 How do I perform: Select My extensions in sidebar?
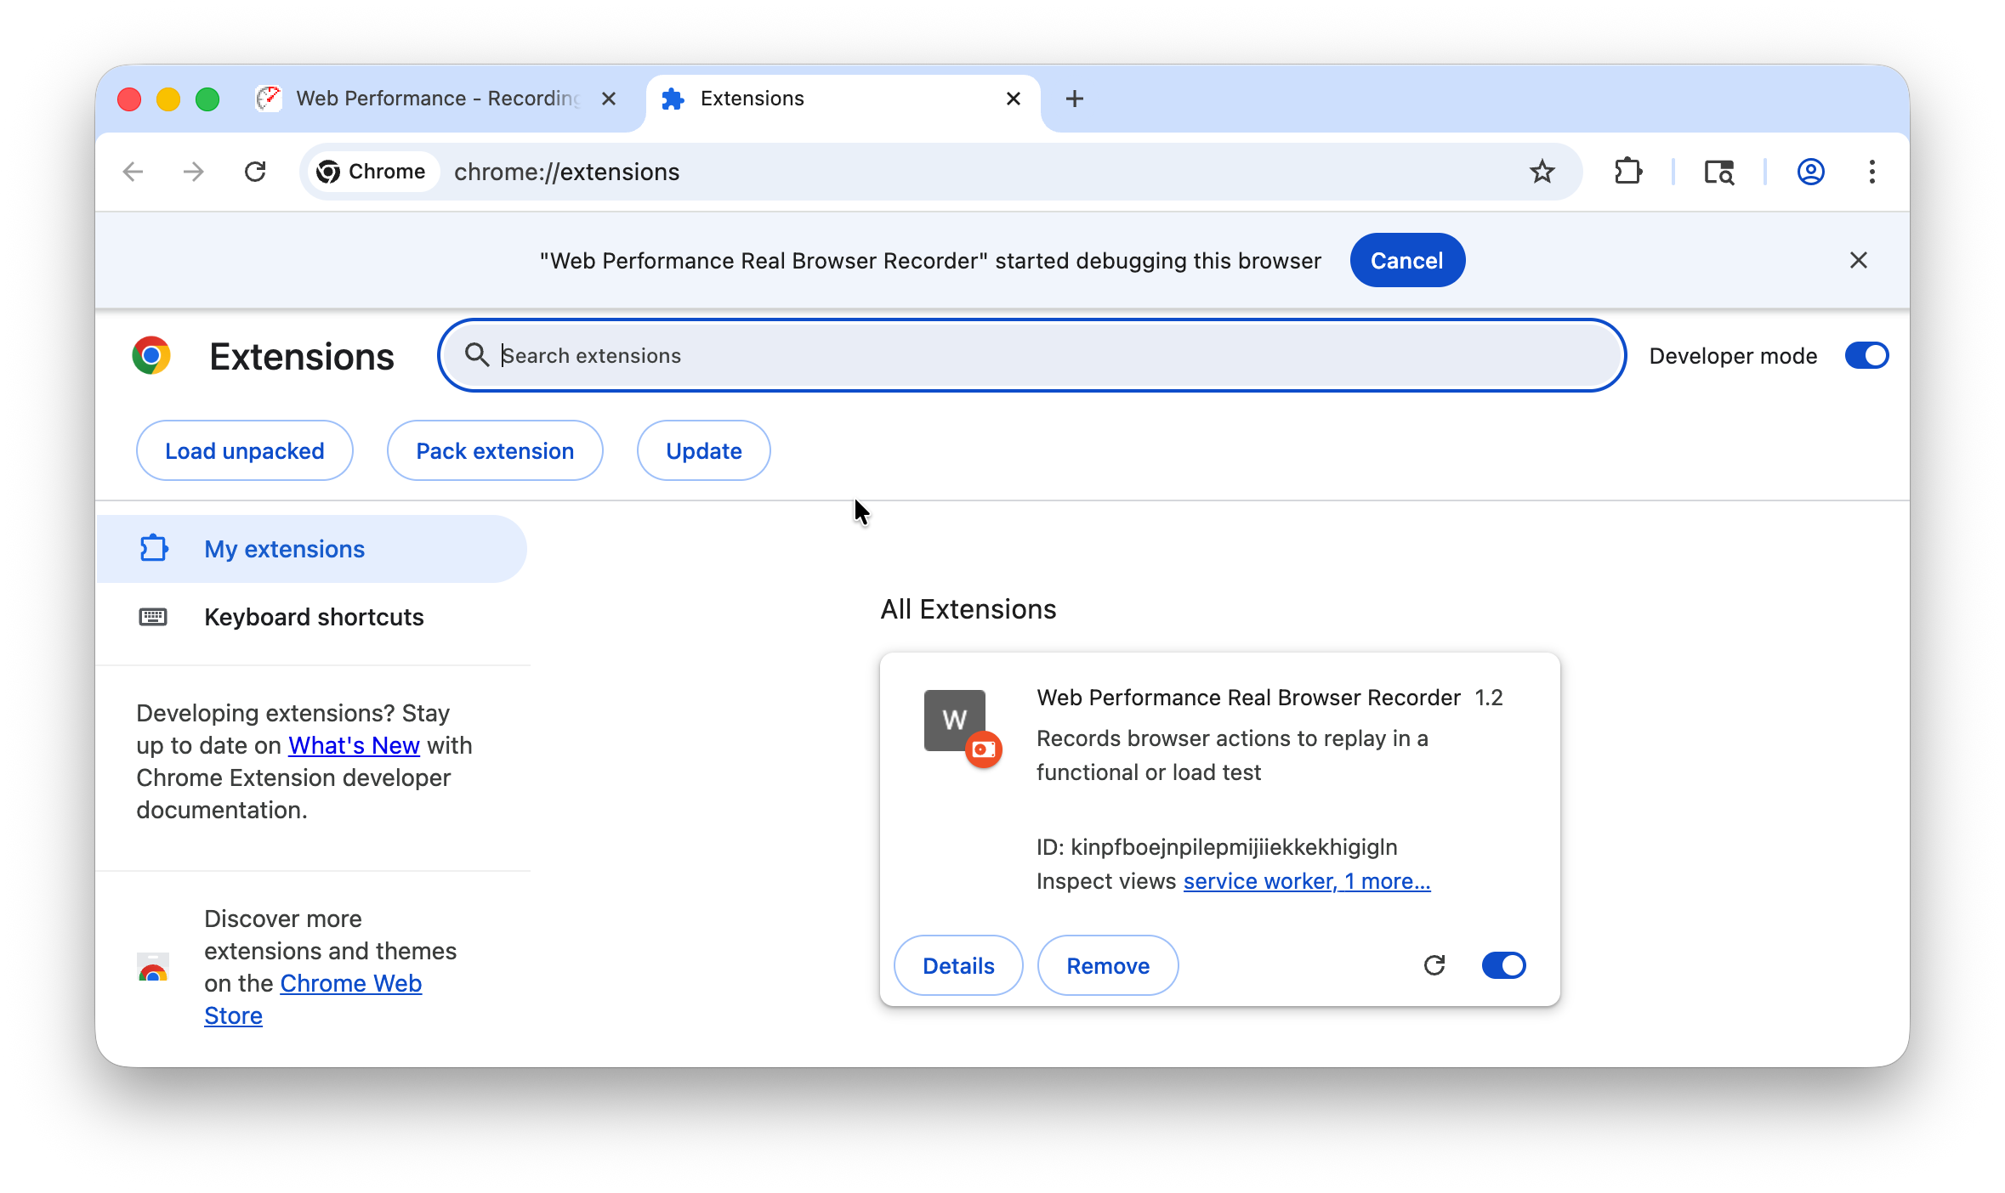(x=311, y=549)
